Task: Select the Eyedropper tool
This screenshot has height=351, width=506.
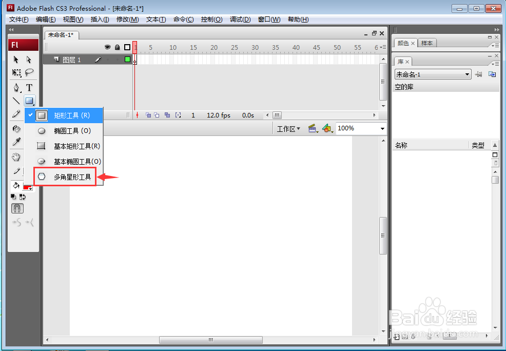Action: [16, 142]
